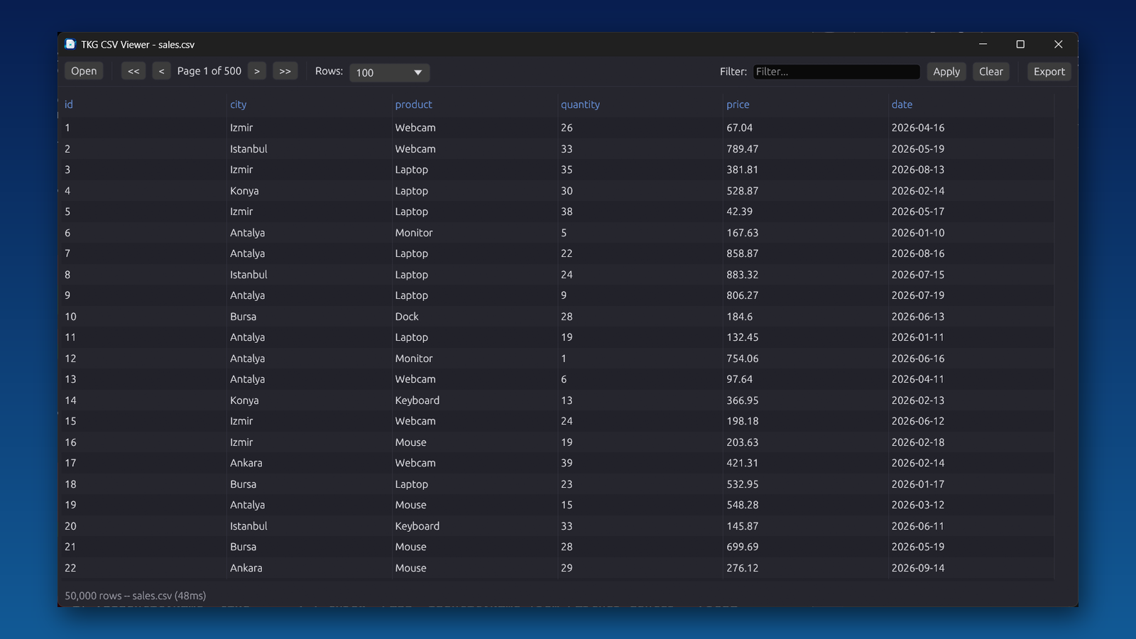1136x639 pixels.
Task: Sort by the quantity column header
Action: [x=580, y=104]
